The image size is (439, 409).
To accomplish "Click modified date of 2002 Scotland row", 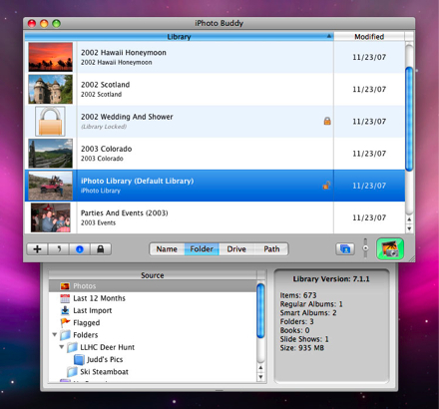I will coord(369,89).
